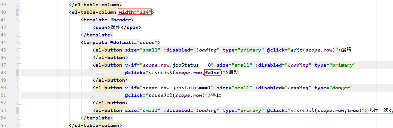Click the fold end marker on line 43
This screenshot has height=128, width=393.
tap(19, 35)
